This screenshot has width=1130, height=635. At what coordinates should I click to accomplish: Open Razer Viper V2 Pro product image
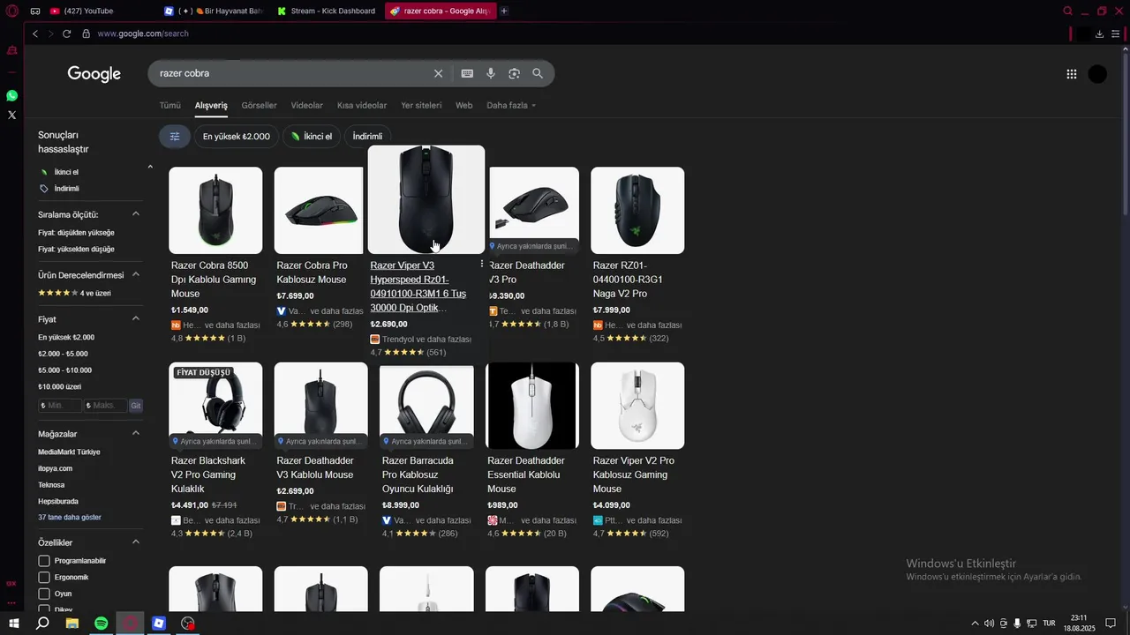click(637, 406)
